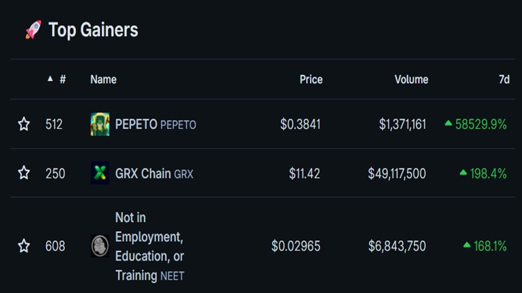Click the NEET coin logo
This screenshot has width=522, height=293.
pos(100,246)
